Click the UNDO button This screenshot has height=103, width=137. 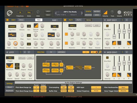(48, 11)
